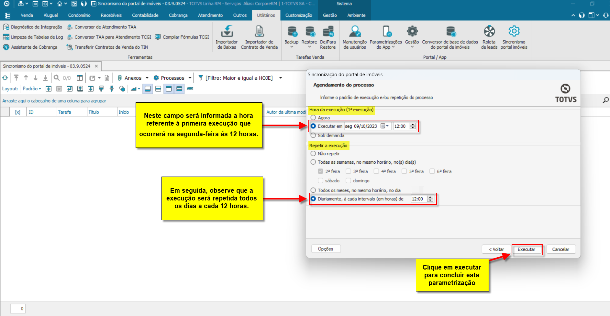Select the Sob demanda option

tap(313, 136)
